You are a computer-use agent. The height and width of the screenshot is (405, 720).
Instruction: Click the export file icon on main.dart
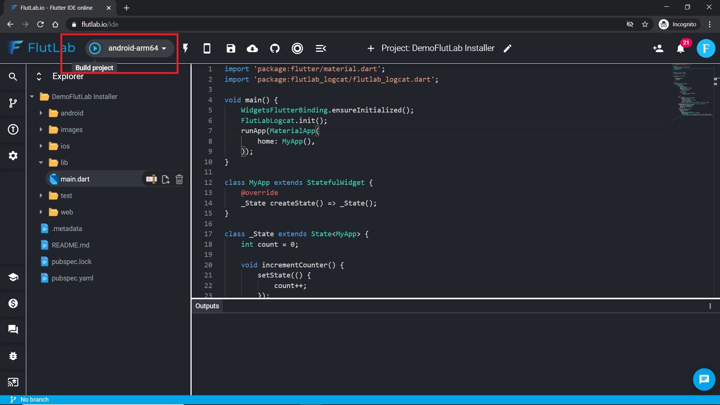(x=165, y=179)
